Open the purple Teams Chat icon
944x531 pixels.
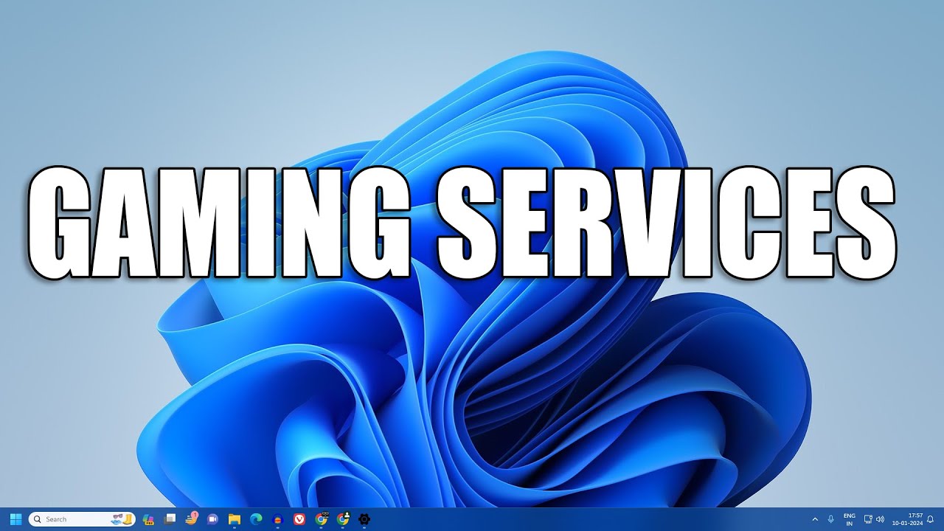pos(213,519)
